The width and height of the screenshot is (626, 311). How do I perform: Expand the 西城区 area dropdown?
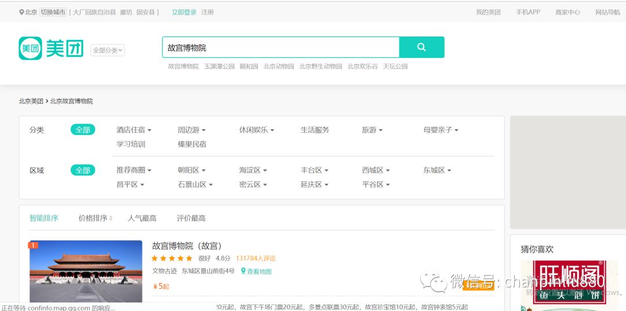[376, 170]
